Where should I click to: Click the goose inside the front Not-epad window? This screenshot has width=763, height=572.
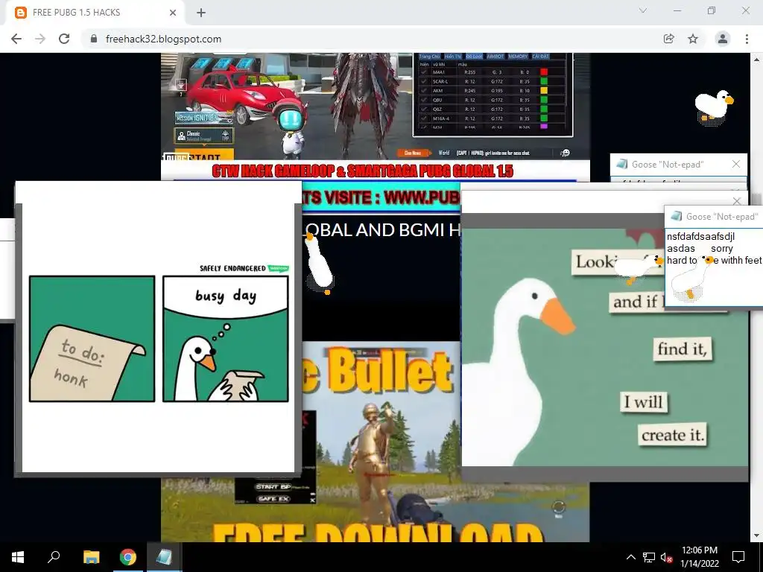(691, 279)
